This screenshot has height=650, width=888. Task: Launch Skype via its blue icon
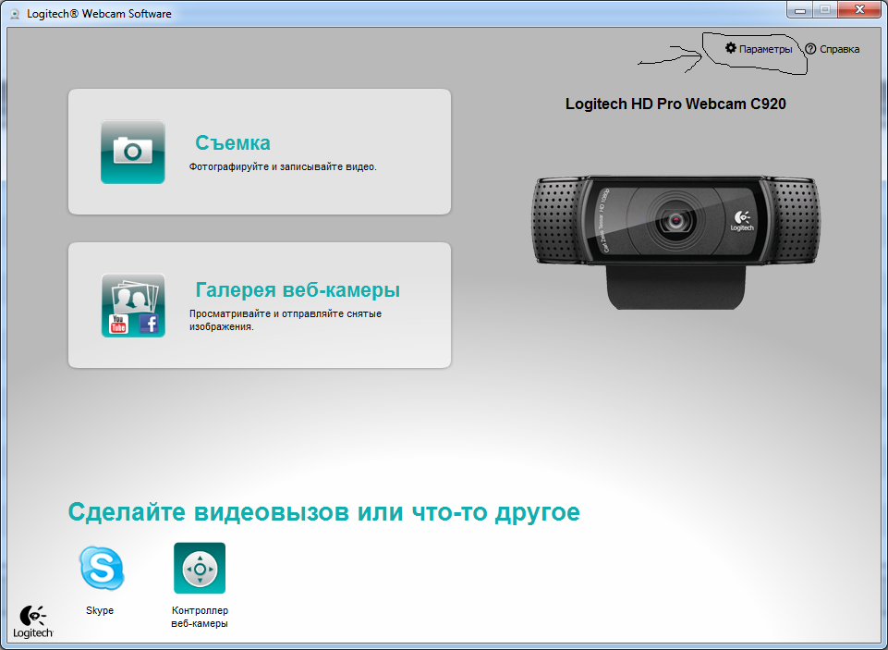[x=100, y=568]
